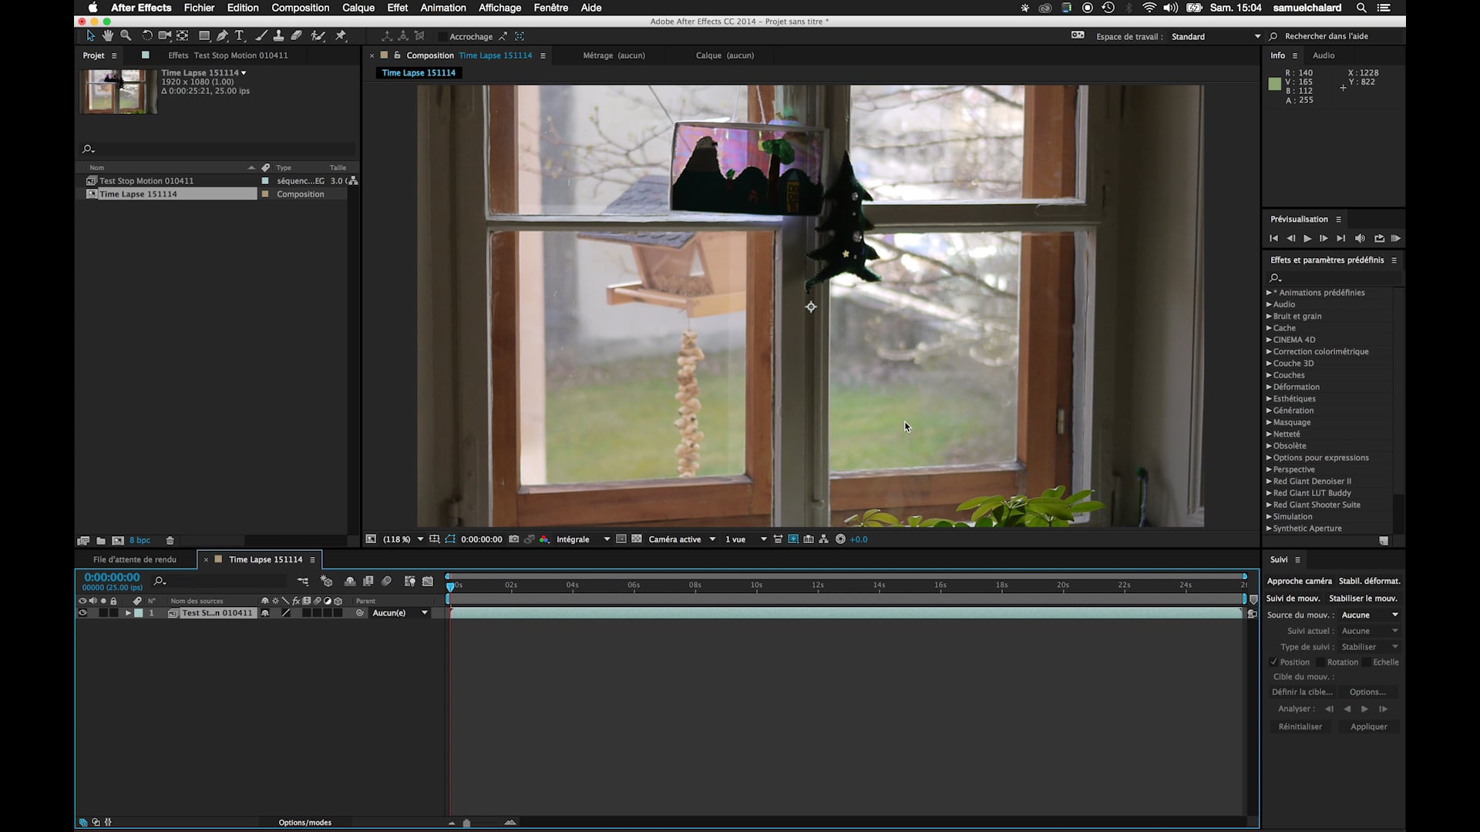The image size is (1480, 832).
Task: Open the Effet menu
Action: tap(397, 8)
